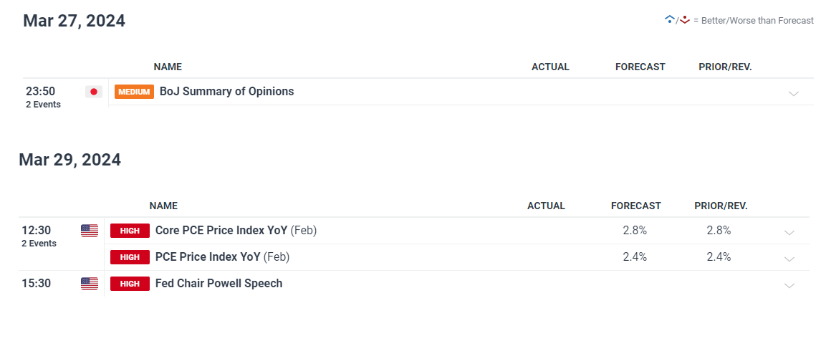Click the 12:30 2 Events time cell
The height and width of the screenshot is (341, 831).
point(39,236)
